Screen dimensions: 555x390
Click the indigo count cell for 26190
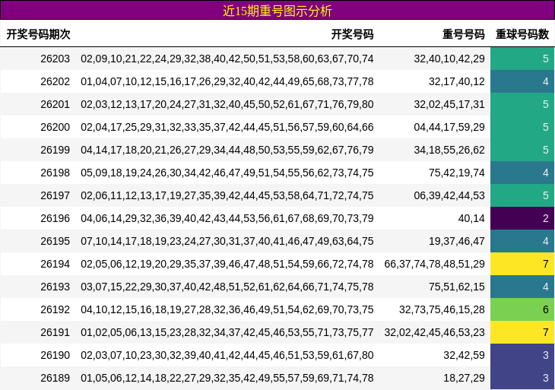point(522,355)
